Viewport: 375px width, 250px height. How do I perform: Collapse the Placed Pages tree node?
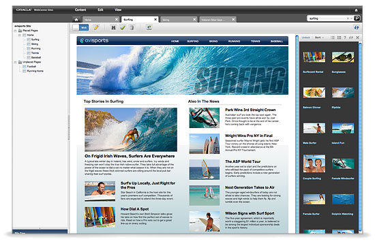(15, 31)
